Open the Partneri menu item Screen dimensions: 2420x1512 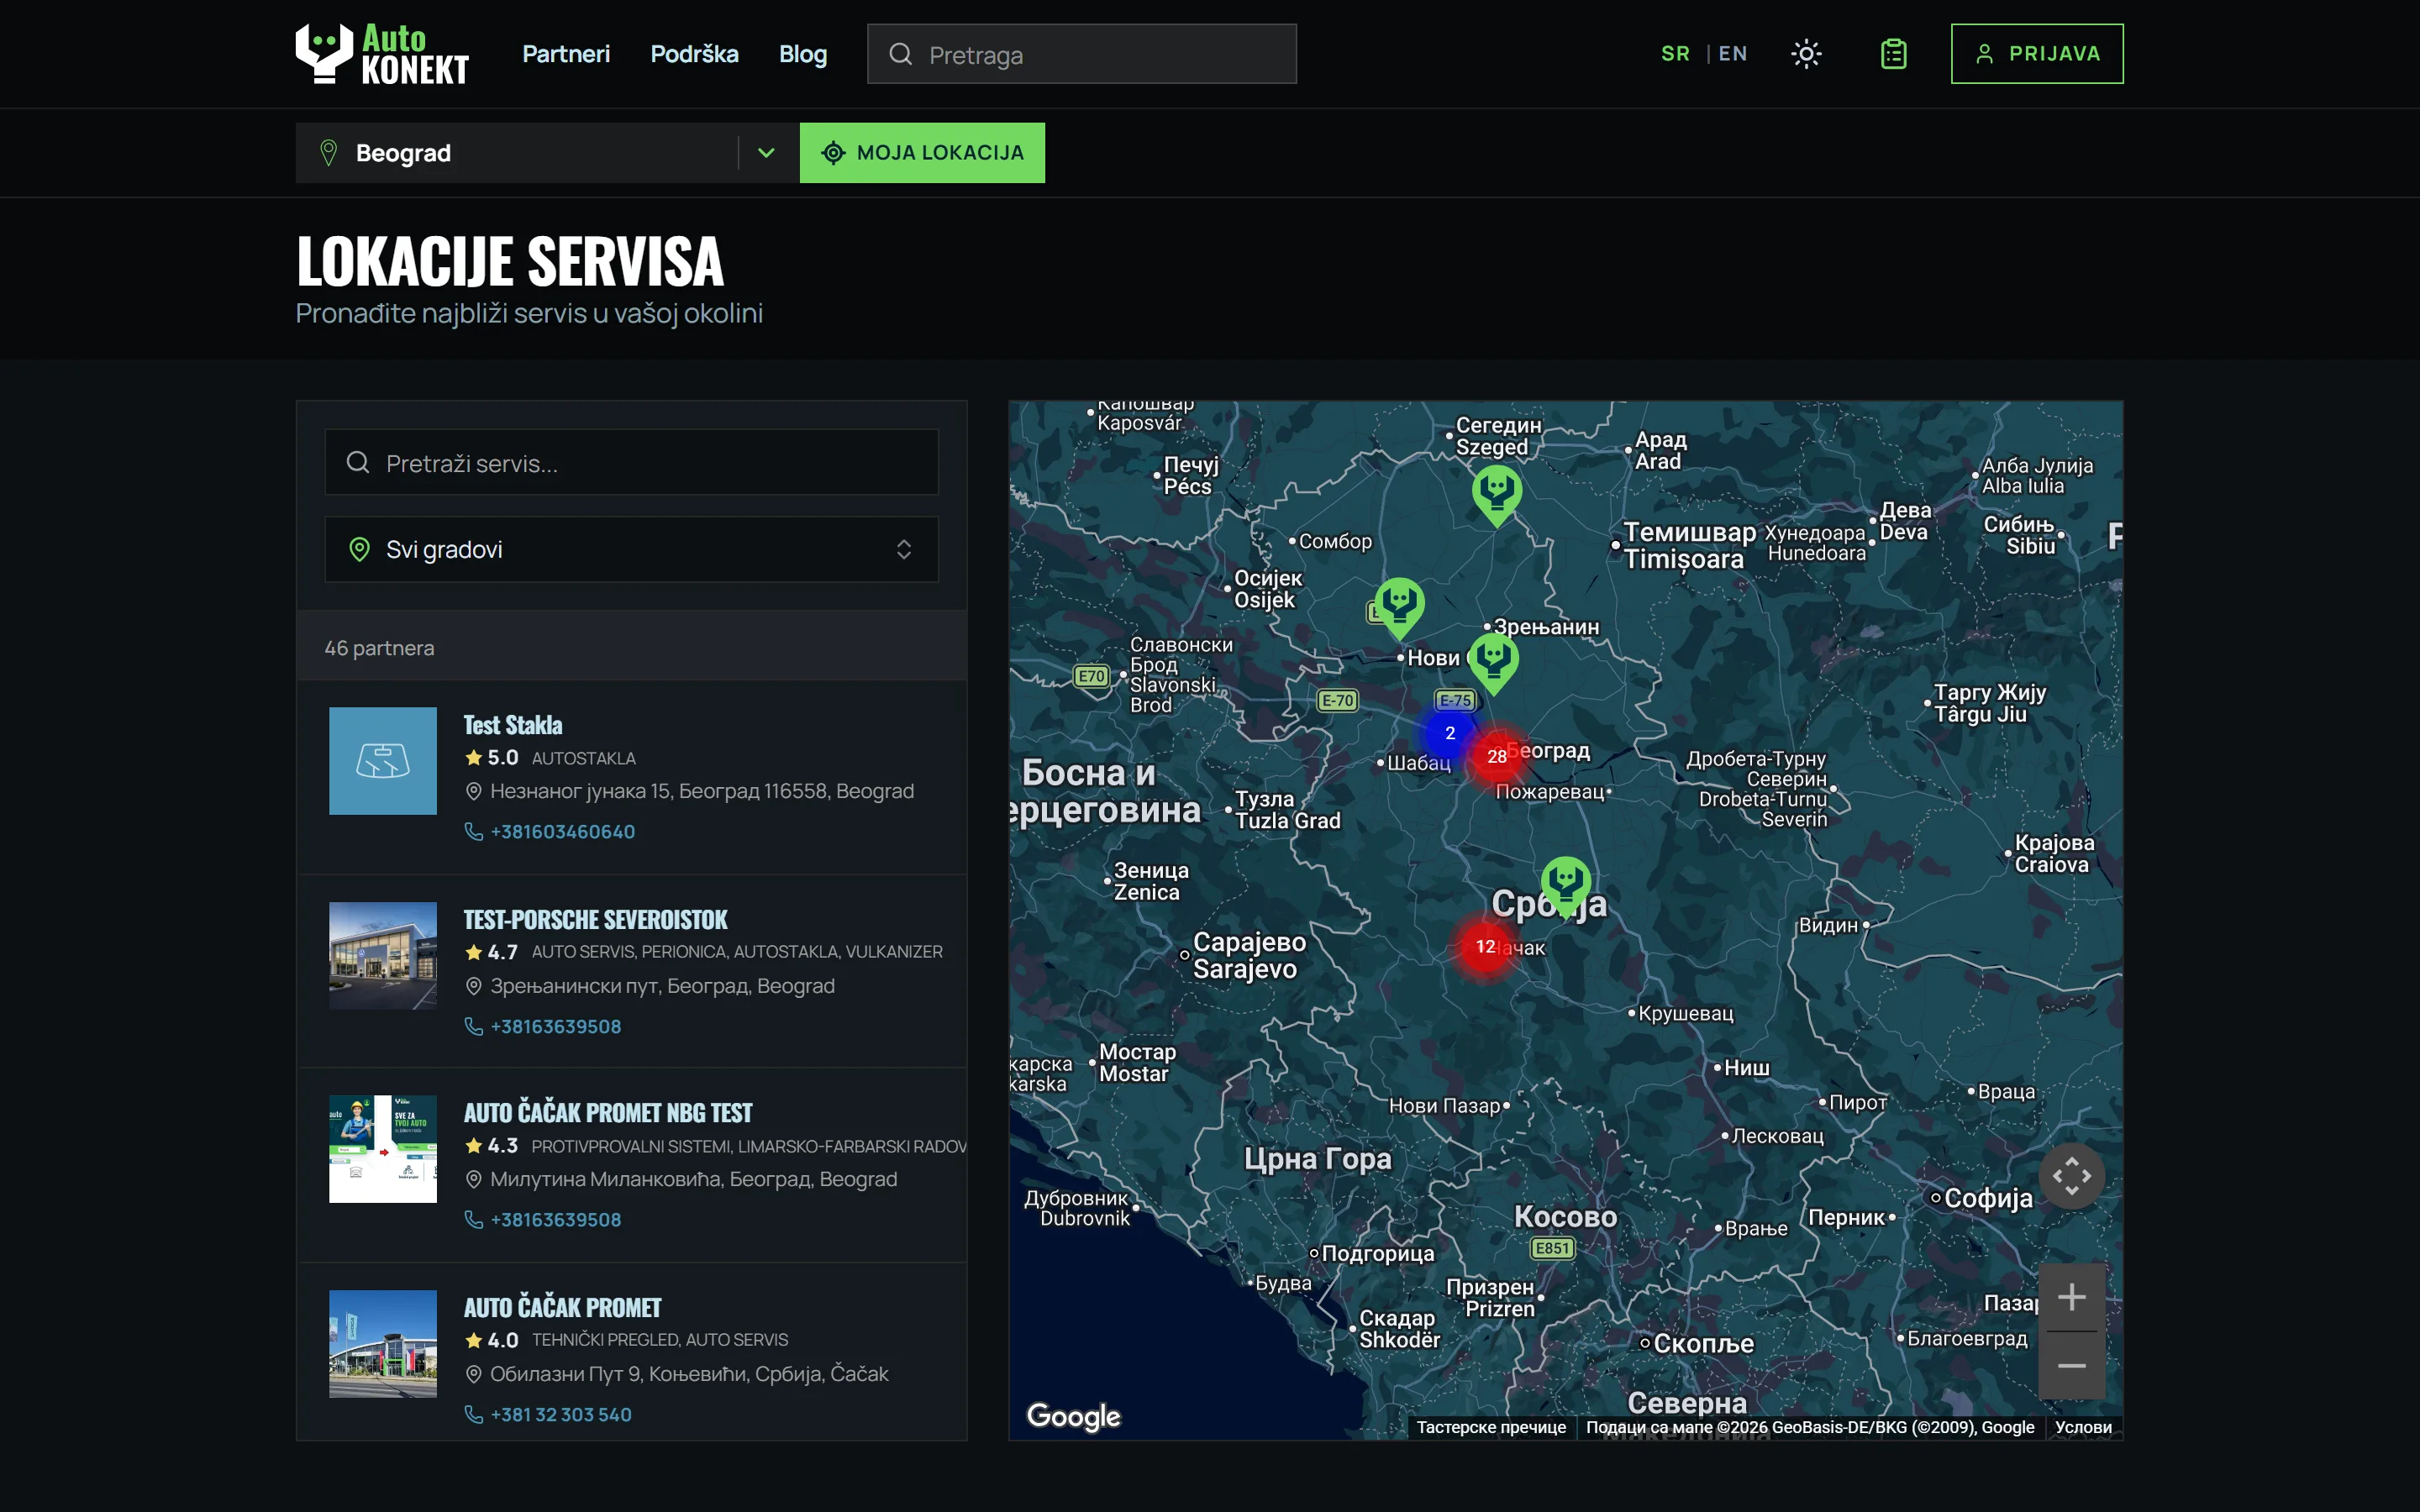pyautogui.click(x=566, y=54)
